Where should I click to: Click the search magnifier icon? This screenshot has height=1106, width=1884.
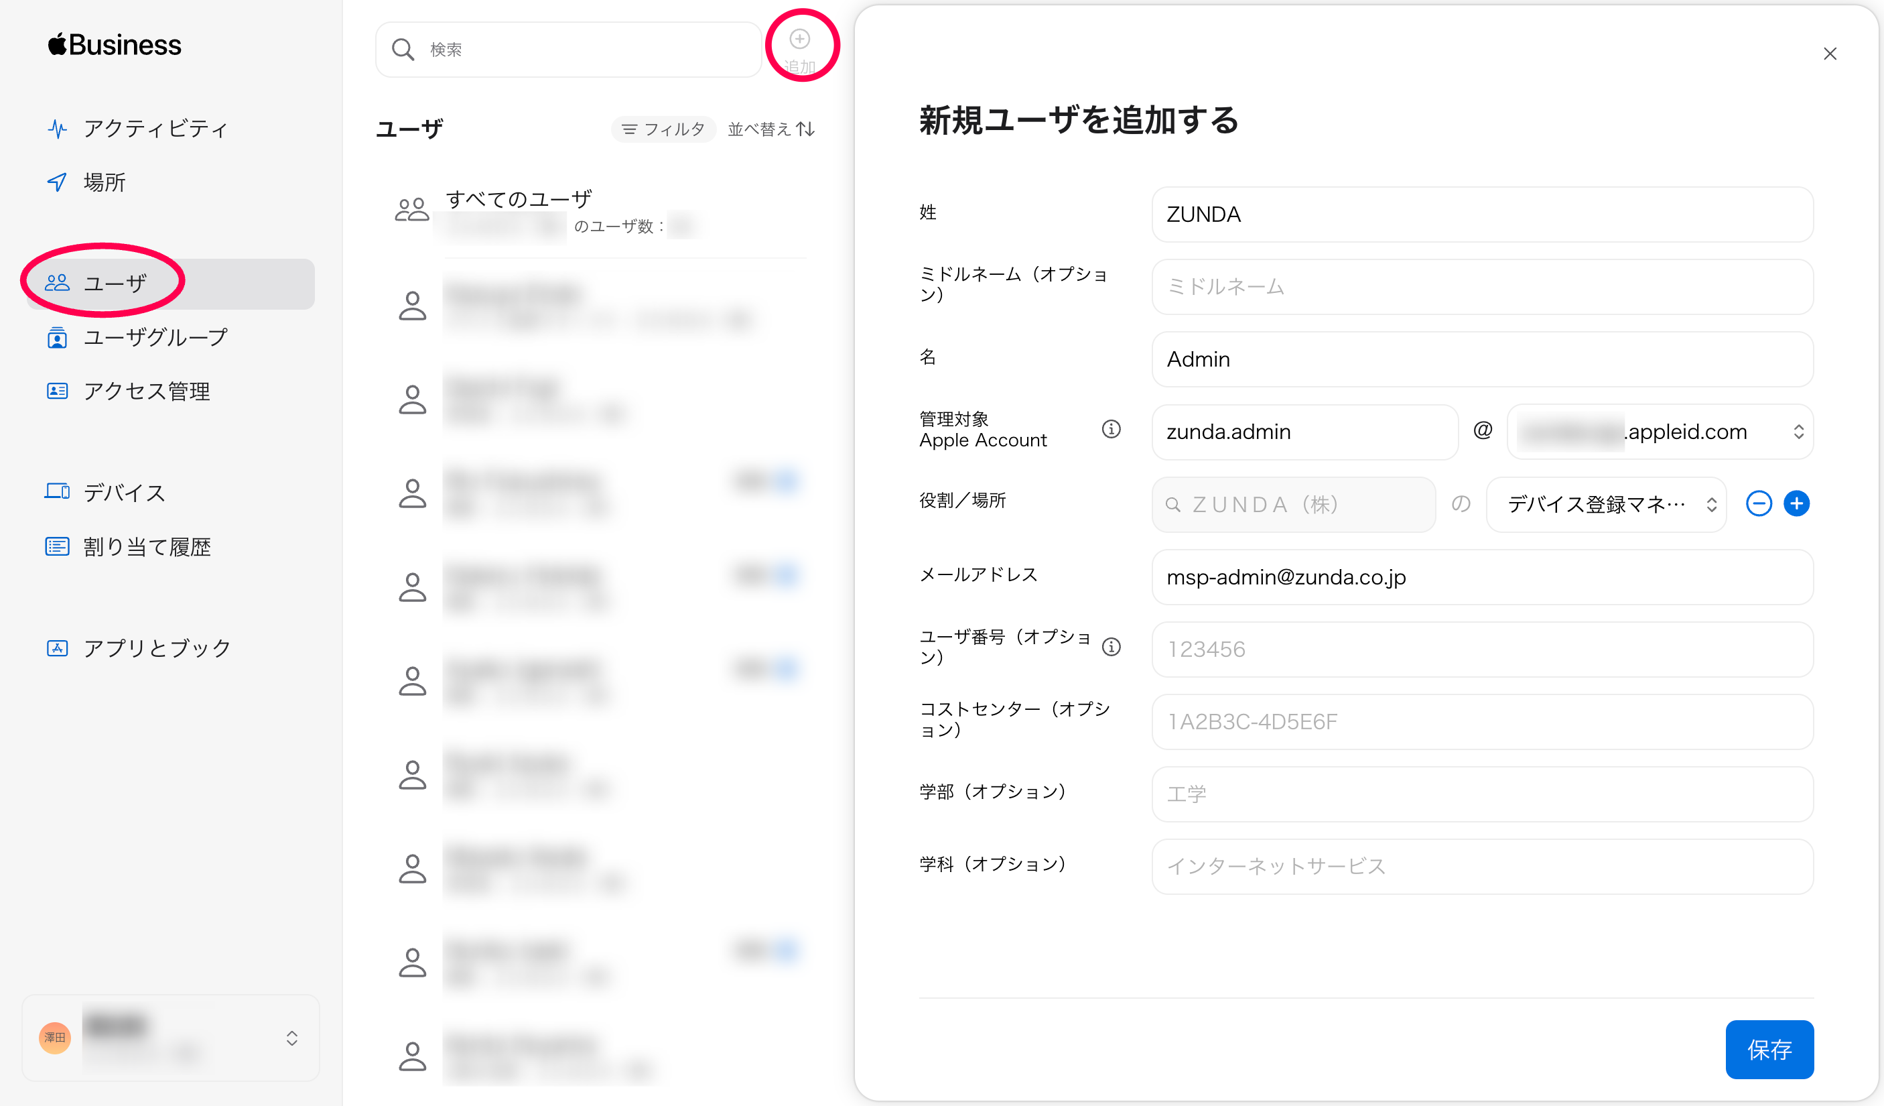click(x=403, y=50)
